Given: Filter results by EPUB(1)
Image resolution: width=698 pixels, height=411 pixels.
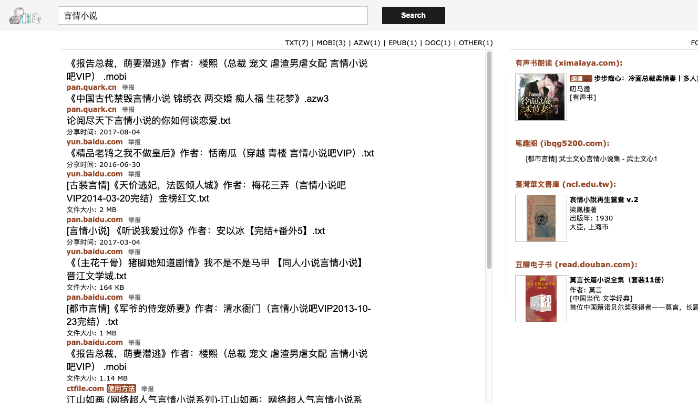Looking at the screenshot, I should [403, 43].
